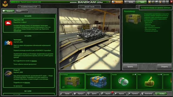Click the Изида XT post title
This screenshot has width=173, height=97.
(x=17, y=70)
